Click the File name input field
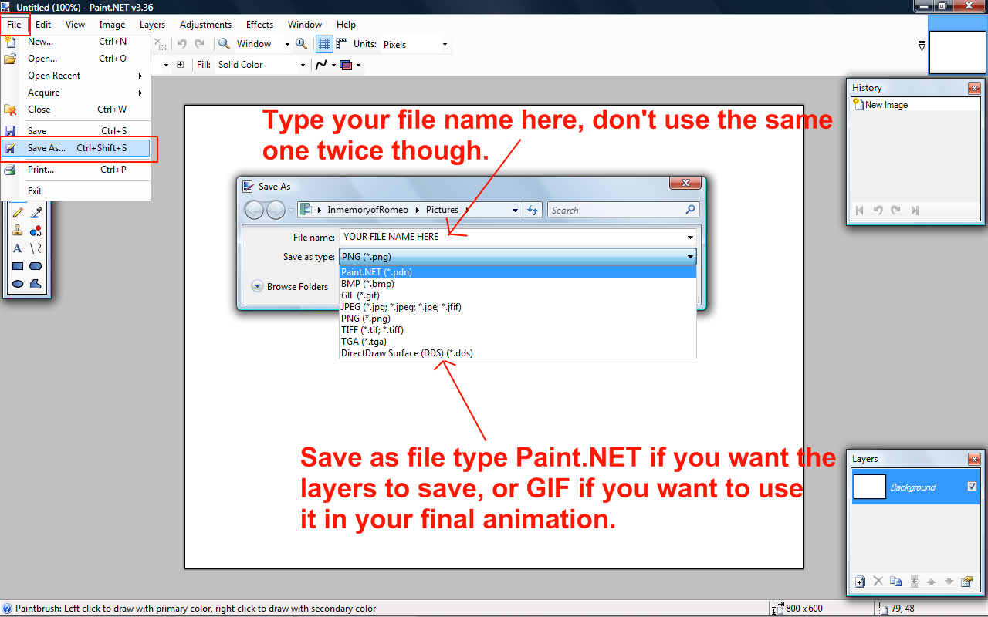The height and width of the screenshot is (617, 988). [x=509, y=237]
